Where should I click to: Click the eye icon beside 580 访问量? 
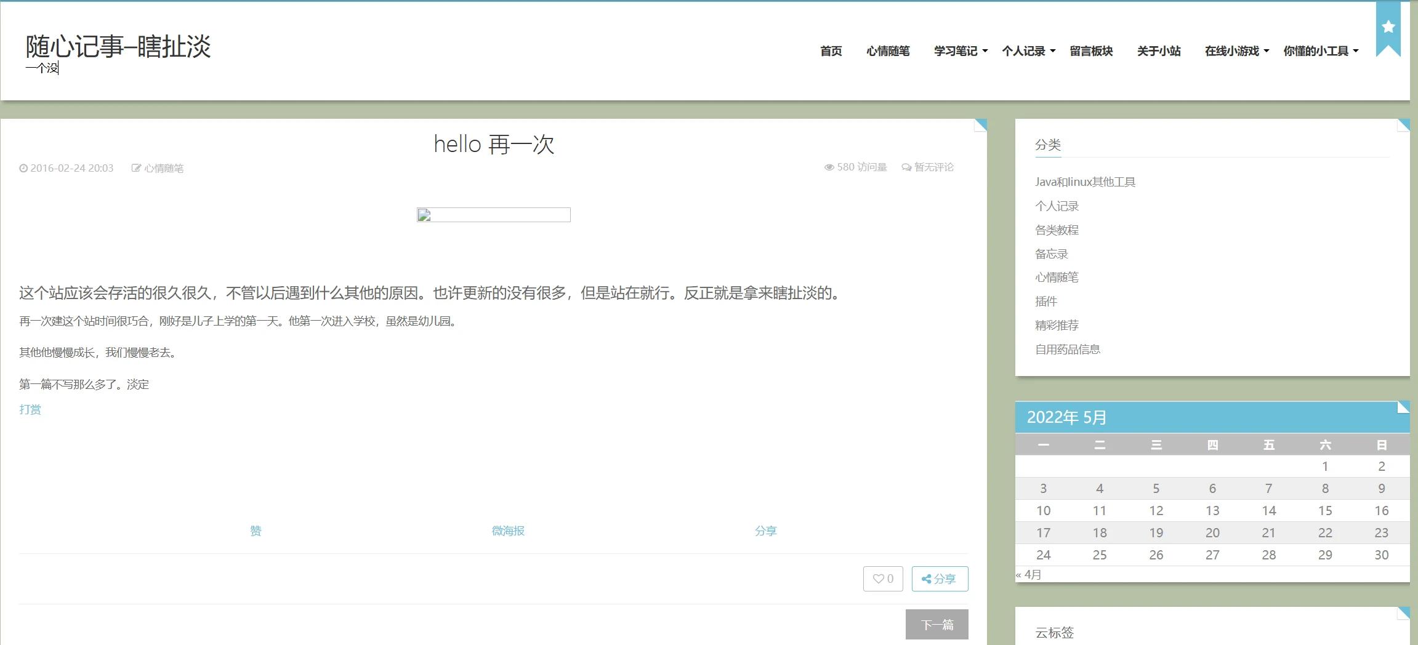pos(829,167)
